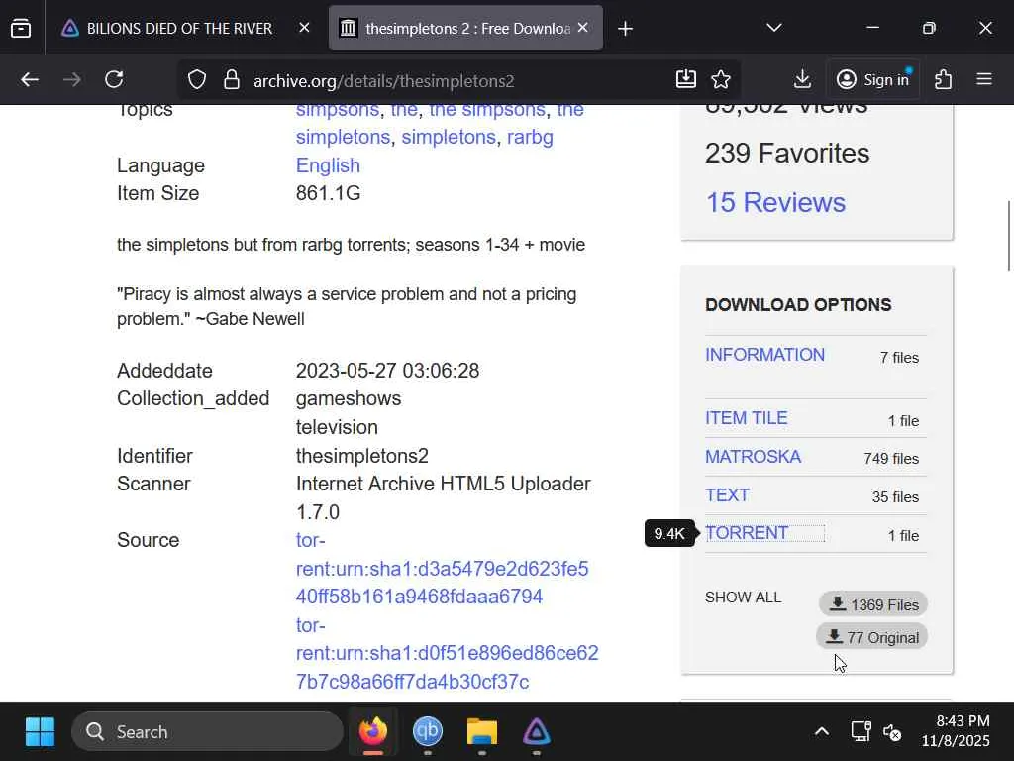Open the 'the simpletons' topic link

[440, 123]
